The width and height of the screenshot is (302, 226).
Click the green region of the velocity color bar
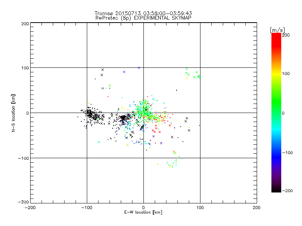276,102
